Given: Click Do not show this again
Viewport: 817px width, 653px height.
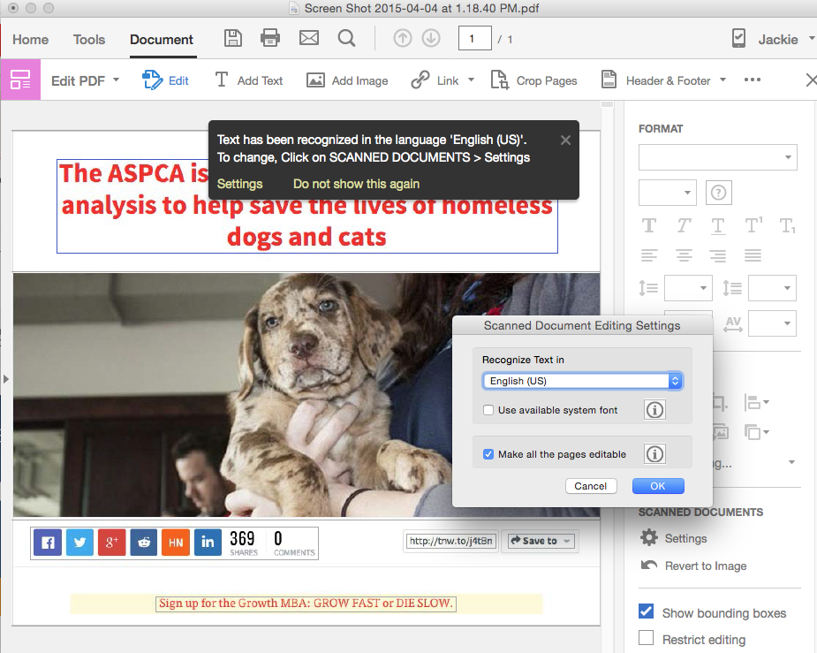Looking at the screenshot, I should point(357,184).
